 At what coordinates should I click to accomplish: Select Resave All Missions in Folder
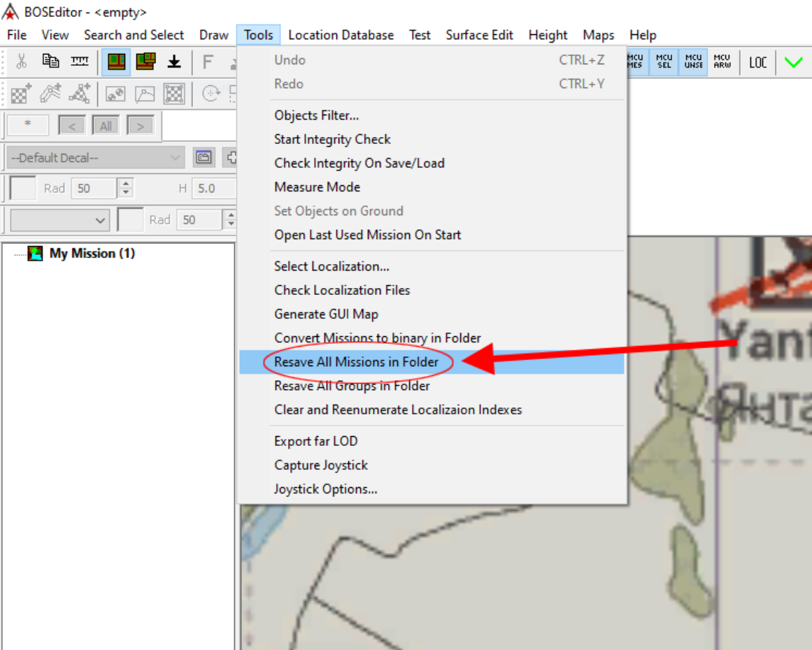356,362
